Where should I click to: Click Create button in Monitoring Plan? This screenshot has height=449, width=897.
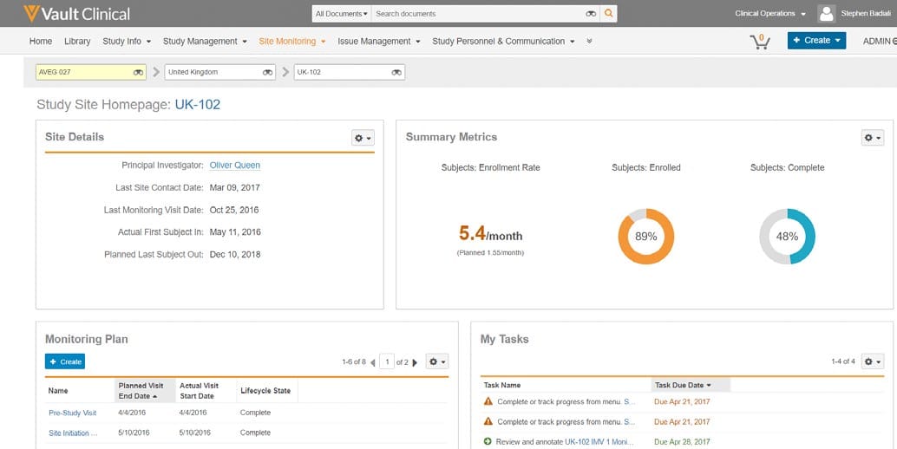pyautogui.click(x=65, y=361)
